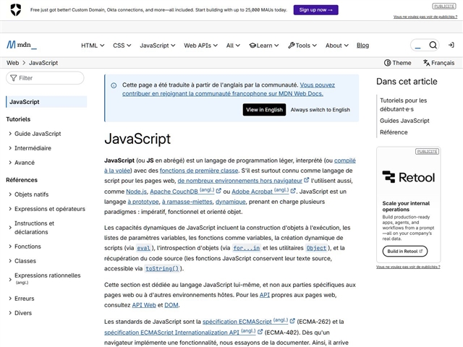Click external link icon after environnements hors navigateur
Viewport: 463px width, 347px height.
307,180
